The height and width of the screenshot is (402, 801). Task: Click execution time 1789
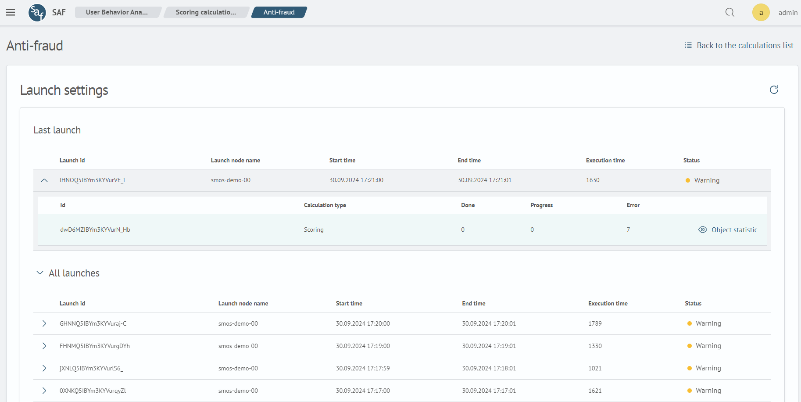click(x=595, y=323)
